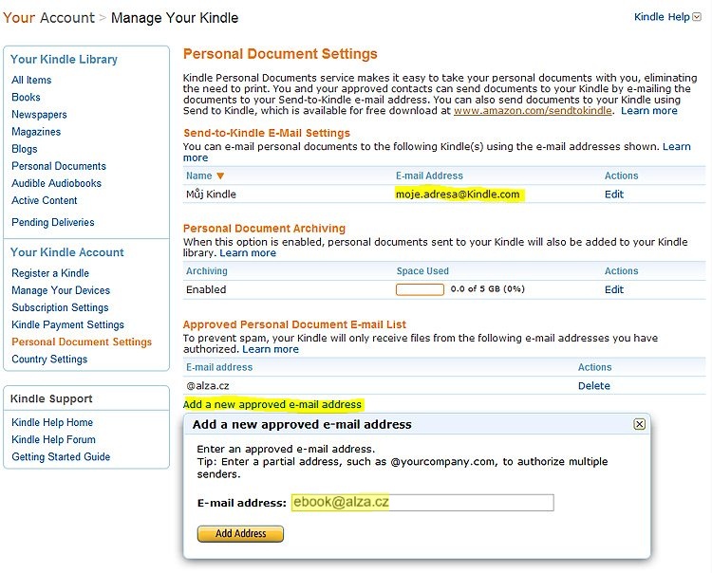This screenshot has height=573, width=712.
Task: Open Audible Audiobooks section
Action: (56, 183)
